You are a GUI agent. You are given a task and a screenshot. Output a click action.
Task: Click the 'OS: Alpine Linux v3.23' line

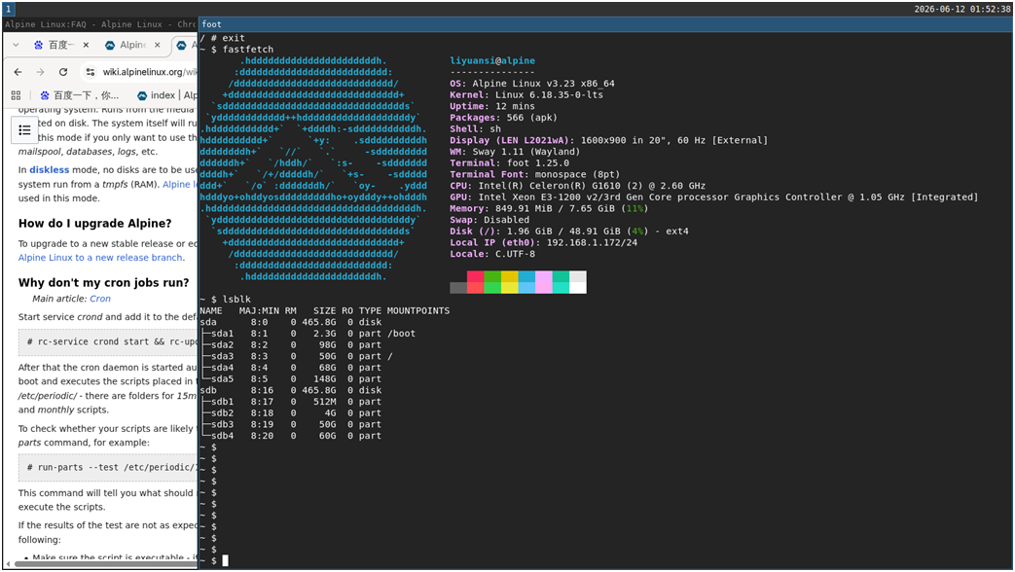532,84
